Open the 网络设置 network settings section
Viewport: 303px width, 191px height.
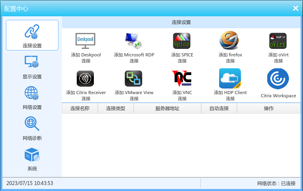(x=32, y=98)
